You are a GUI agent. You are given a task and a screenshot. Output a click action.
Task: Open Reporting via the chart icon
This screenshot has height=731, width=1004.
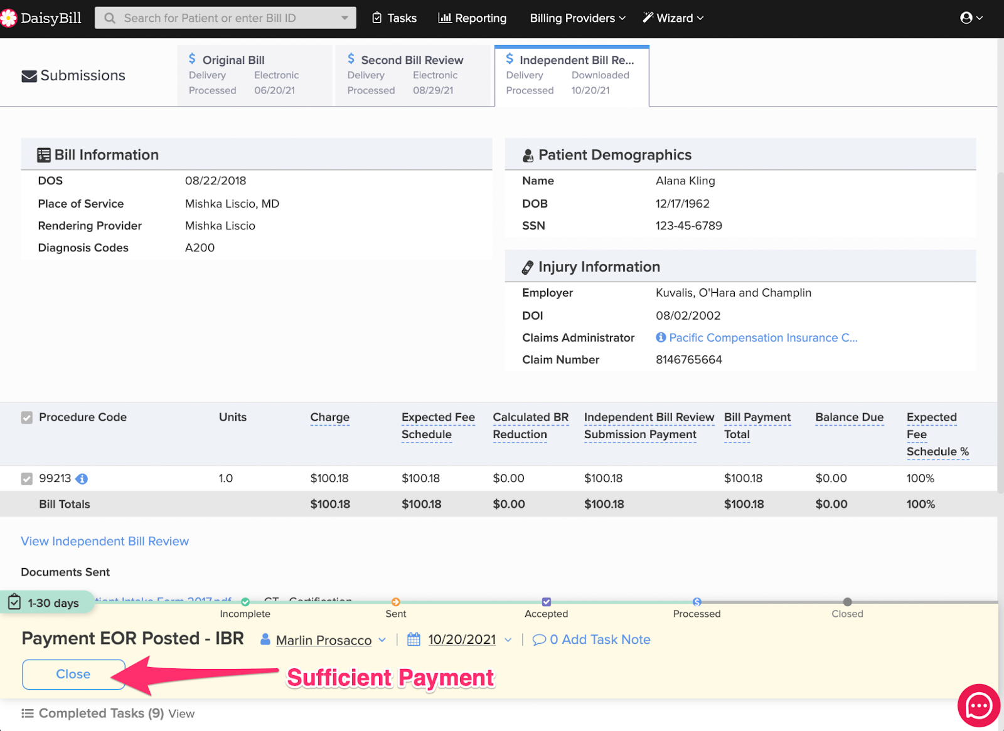(x=445, y=18)
